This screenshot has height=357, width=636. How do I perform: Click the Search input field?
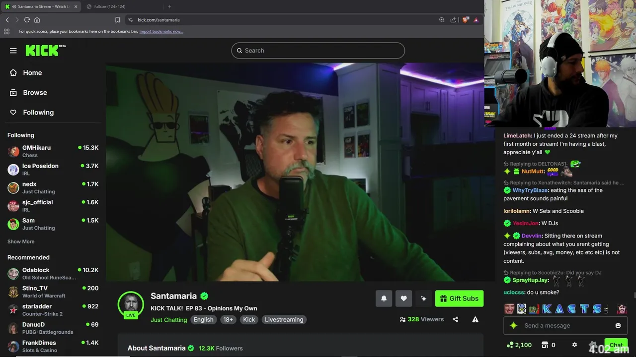click(318, 51)
